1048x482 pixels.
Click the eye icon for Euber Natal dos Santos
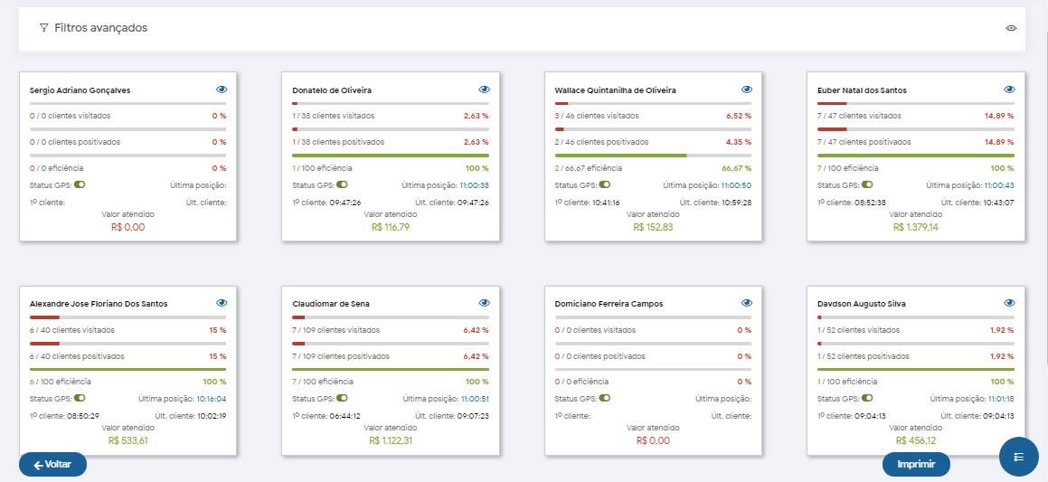point(1009,90)
